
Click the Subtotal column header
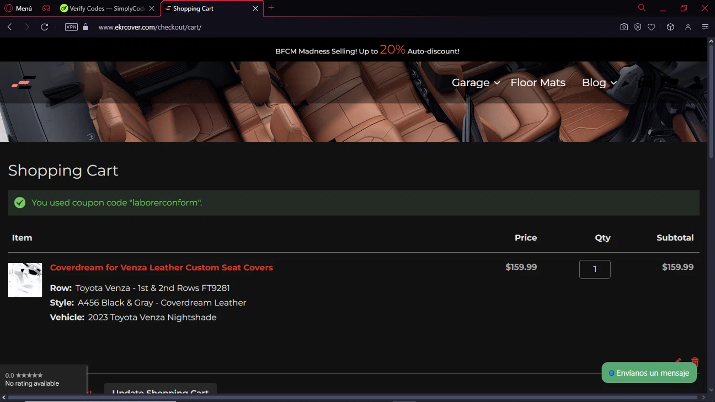point(675,237)
